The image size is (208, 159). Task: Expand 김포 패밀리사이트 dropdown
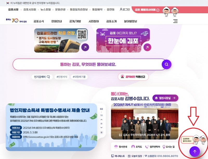coord(158,10)
